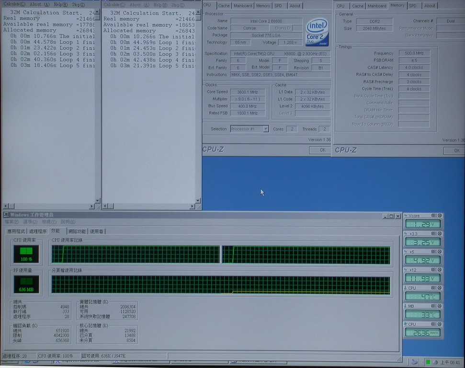Screen dimensions: 465x368
Task: Open Calculate(C) menu in left SuperPi window
Action: (14, 4)
